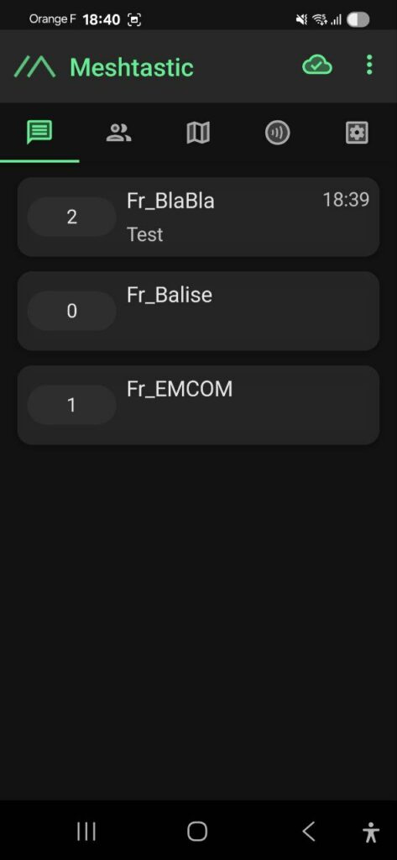397x860 pixels.
Task: Open the Fr_Balise channel
Action: coord(198,311)
